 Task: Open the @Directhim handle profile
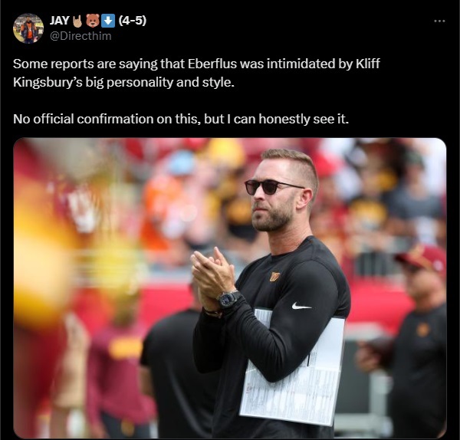coord(80,36)
